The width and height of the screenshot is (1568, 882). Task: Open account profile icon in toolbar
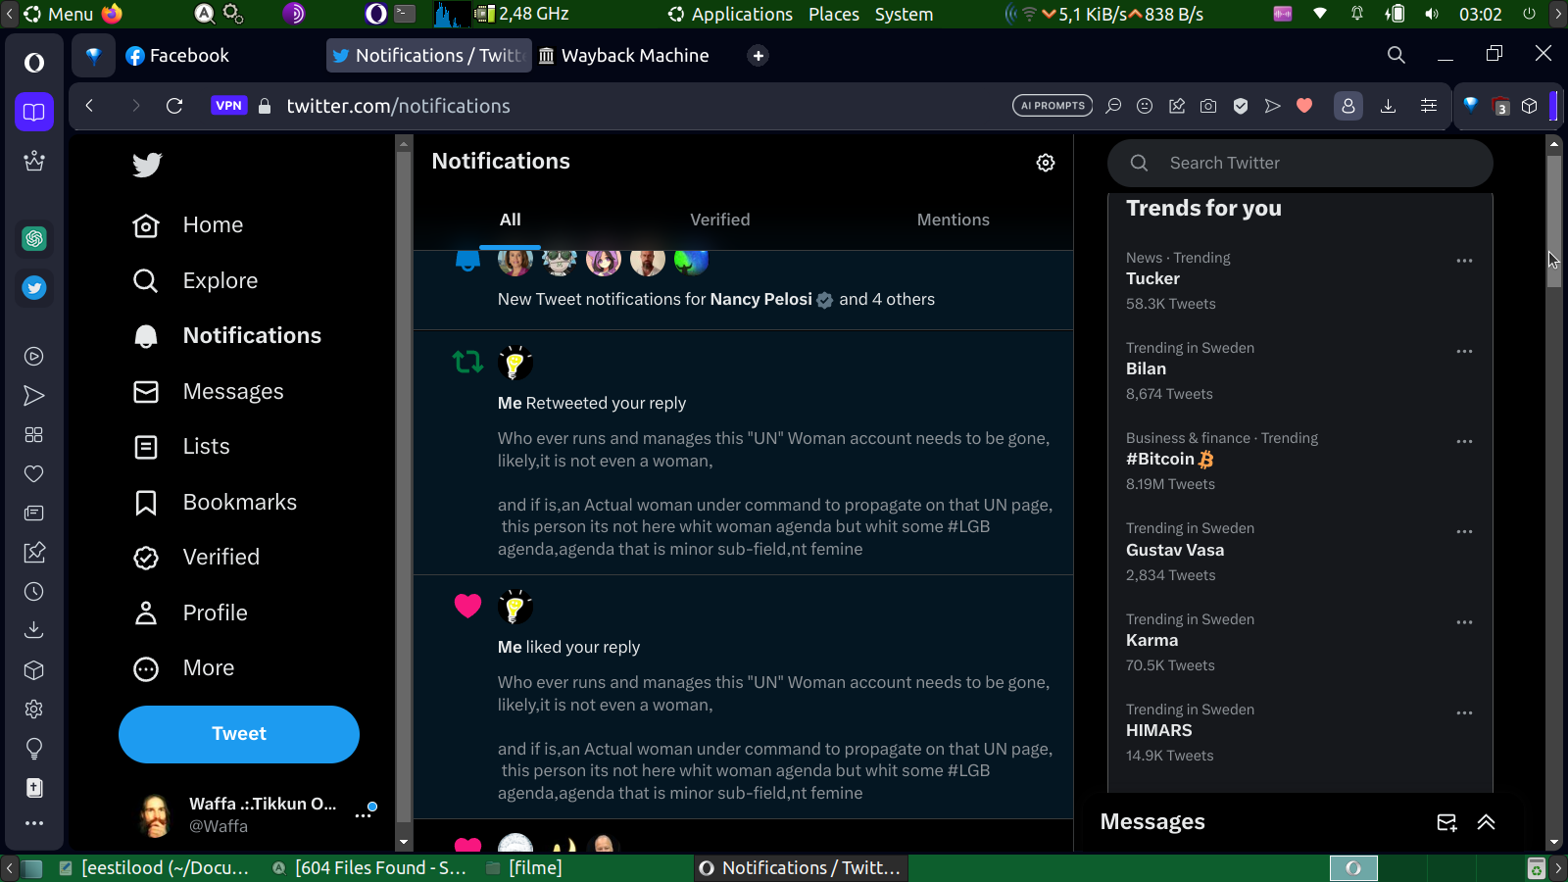(x=1348, y=106)
